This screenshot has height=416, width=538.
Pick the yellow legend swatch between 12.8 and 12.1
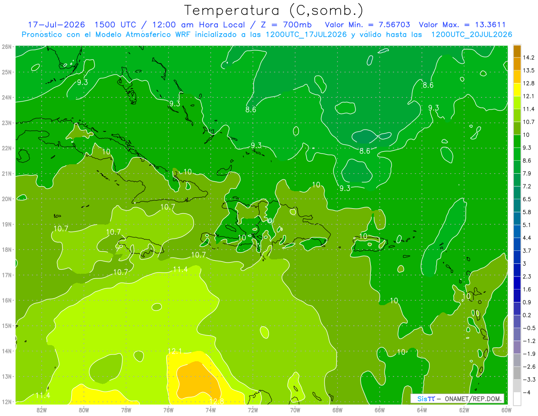(x=517, y=90)
